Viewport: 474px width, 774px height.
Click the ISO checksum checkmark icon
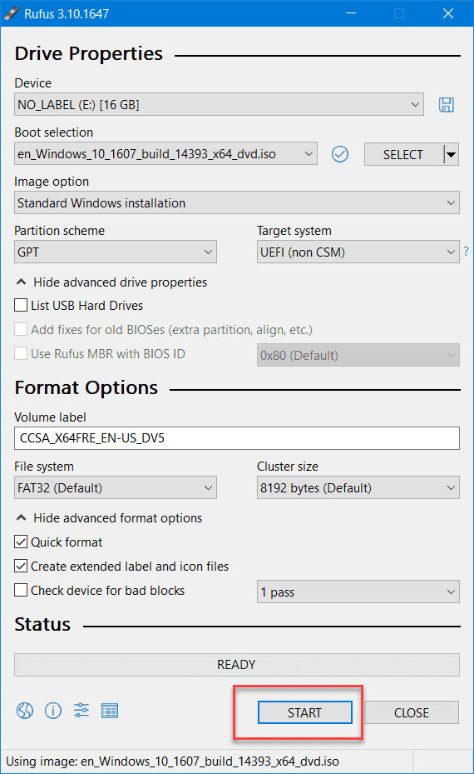pyautogui.click(x=340, y=154)
